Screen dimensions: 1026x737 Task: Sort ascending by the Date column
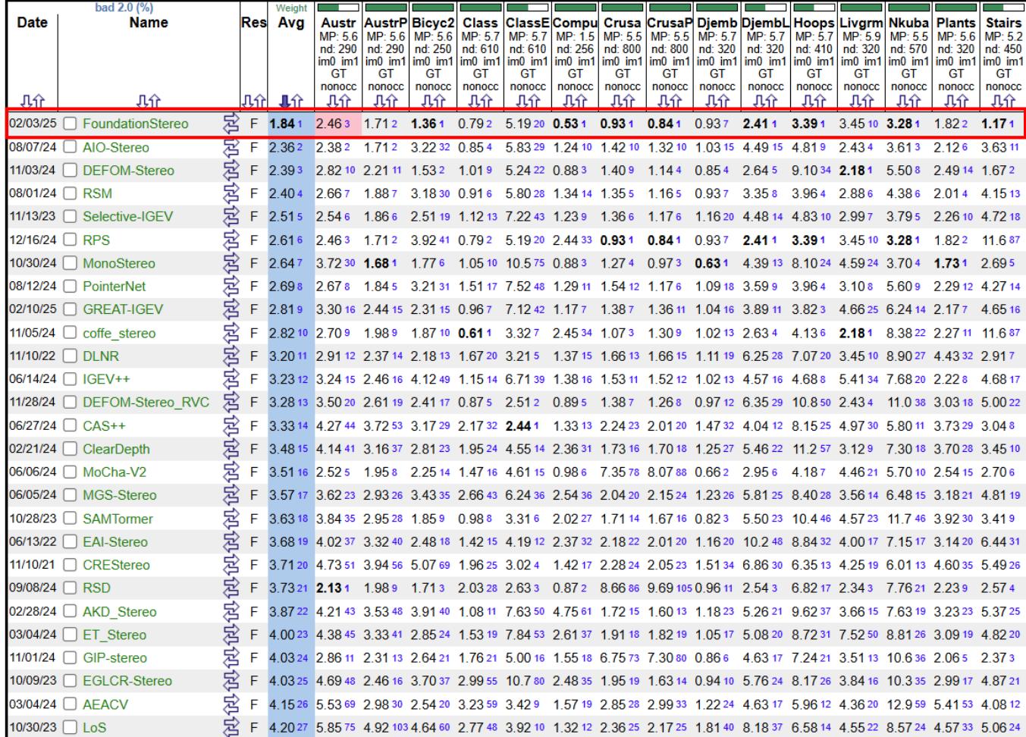(x=39, y=101)
